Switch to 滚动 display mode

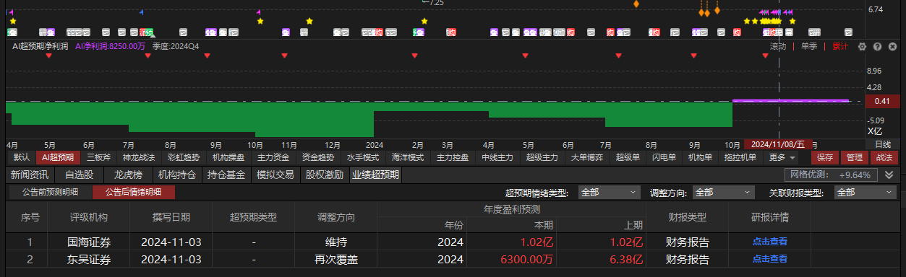(778, 46)
